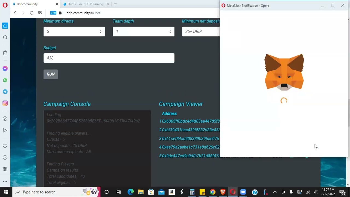Click the MetaMask fox logo
This screenshot has width=350, height=197.
click(284, 72)
